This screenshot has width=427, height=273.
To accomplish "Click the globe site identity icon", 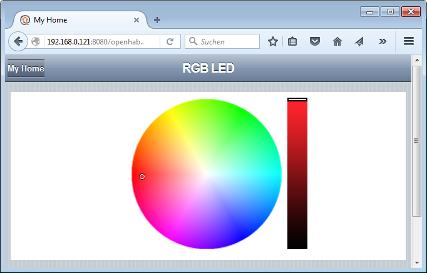I will pyautogui.click(x=36, y=41).
